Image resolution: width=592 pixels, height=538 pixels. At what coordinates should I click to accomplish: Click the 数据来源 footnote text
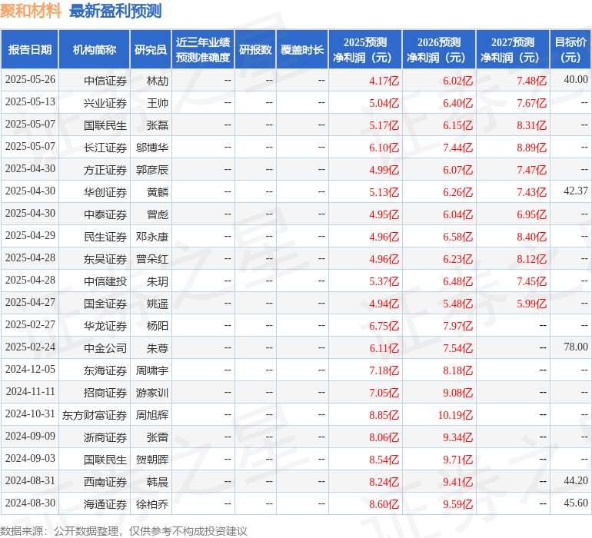pyautogui.click(x=124, y=531)
